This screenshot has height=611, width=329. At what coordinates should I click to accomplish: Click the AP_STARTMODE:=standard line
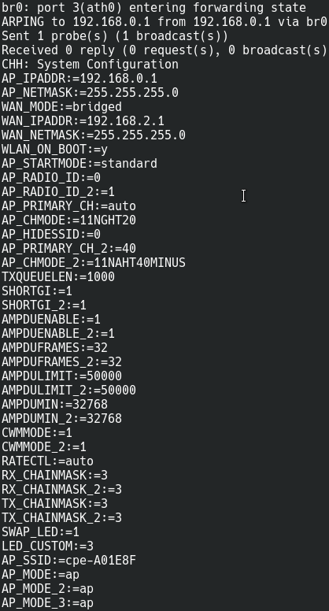click(79, 163)
